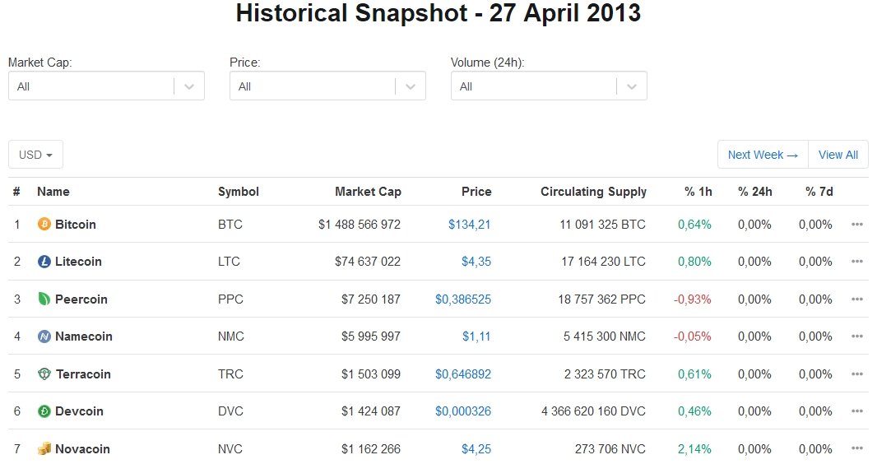This screenshot has height=464, width=877.
Task: Click the Devcoin green icon
Action: click(44, 411)
